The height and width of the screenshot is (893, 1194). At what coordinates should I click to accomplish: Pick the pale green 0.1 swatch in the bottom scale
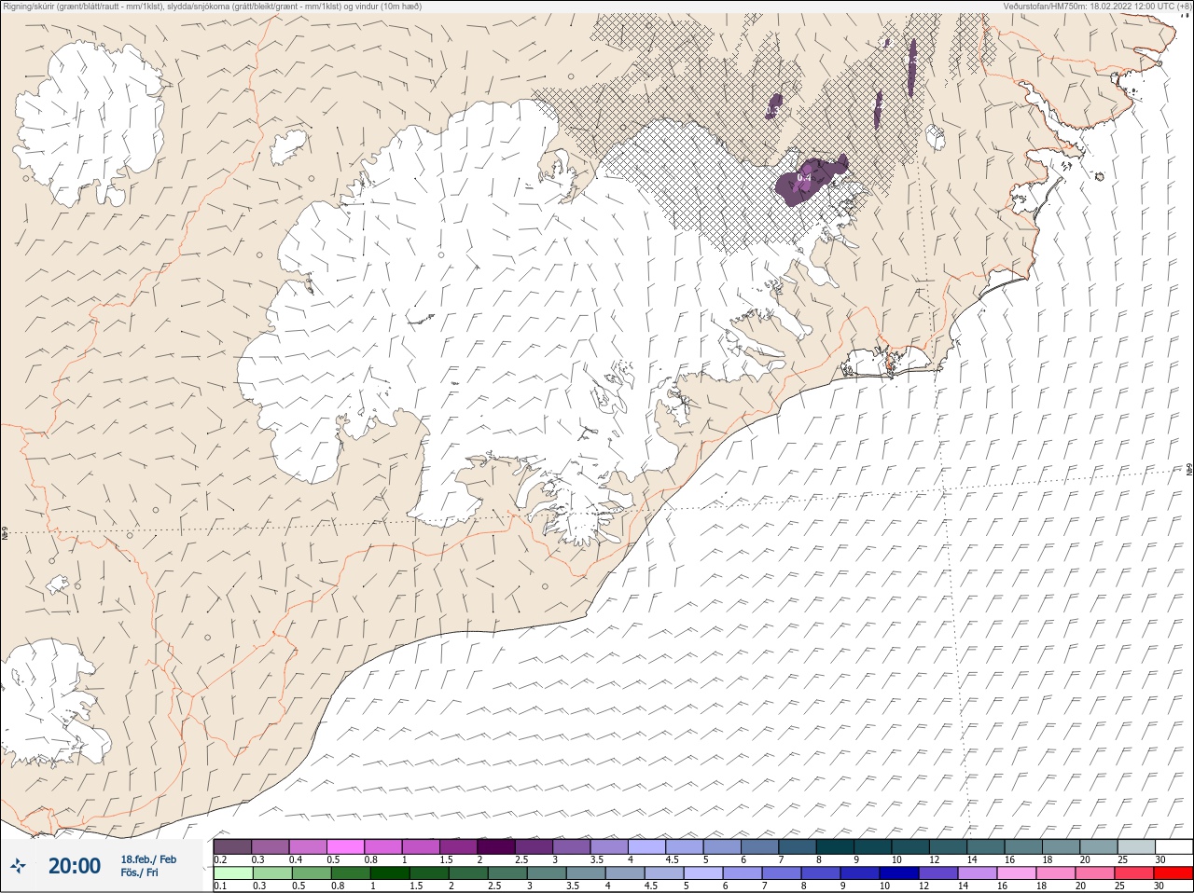[232, 873]
